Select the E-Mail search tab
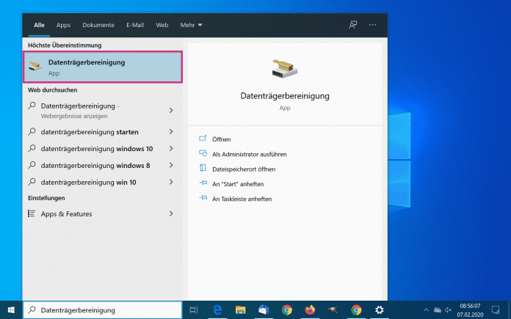Image resolution: width=511 pixels, height=319 pixels. pyautogui.click(x=136, y=25)
